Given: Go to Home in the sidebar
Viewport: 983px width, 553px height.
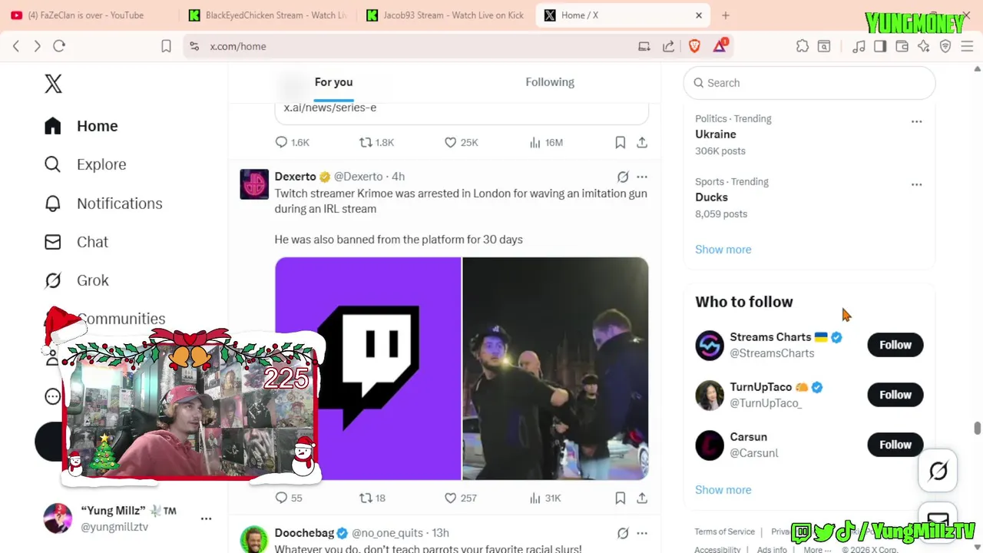Looking at the screenshot, I should [81, 126].
